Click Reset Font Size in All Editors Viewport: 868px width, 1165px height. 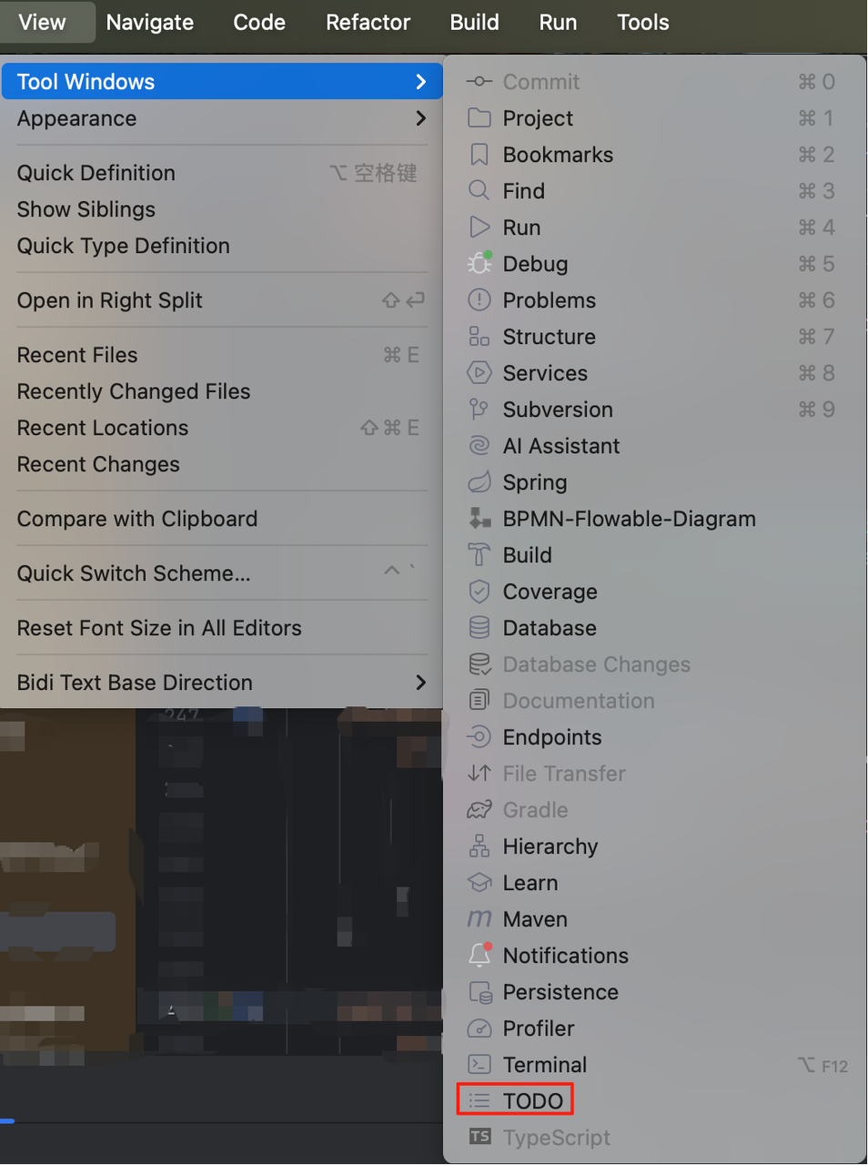pyautogui.click(x=159, y=628)
